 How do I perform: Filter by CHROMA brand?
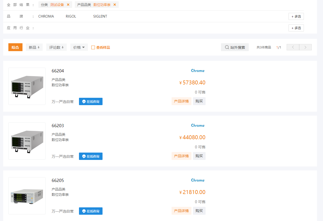click(x=46, y=16)
